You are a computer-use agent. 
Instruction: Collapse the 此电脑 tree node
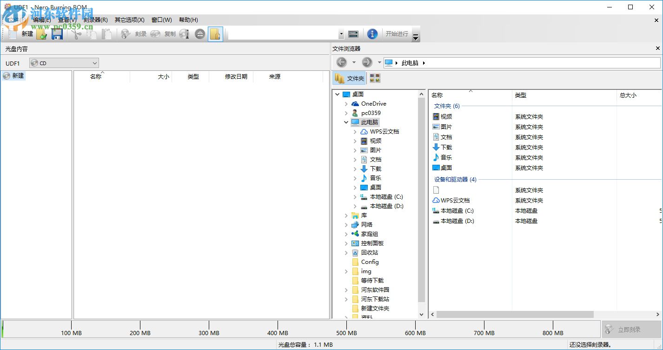[x=346, y=122]
